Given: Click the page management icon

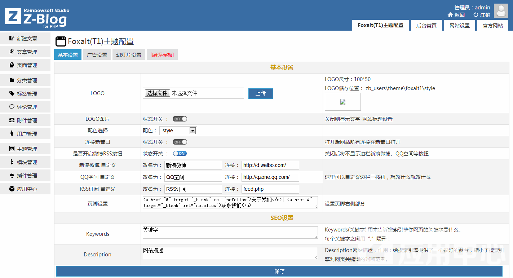Looking at the screenshot, I should (12, 65).
